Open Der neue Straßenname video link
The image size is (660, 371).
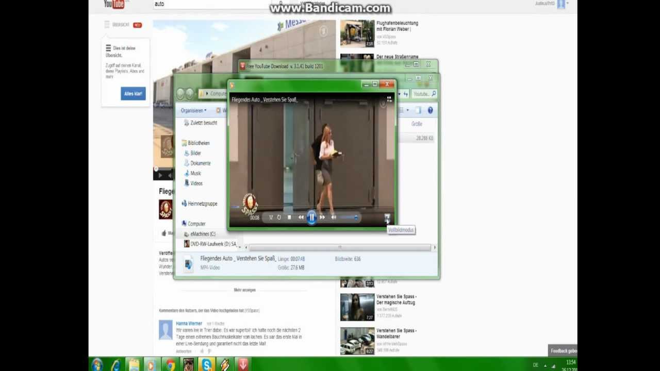tap(397, 57)
